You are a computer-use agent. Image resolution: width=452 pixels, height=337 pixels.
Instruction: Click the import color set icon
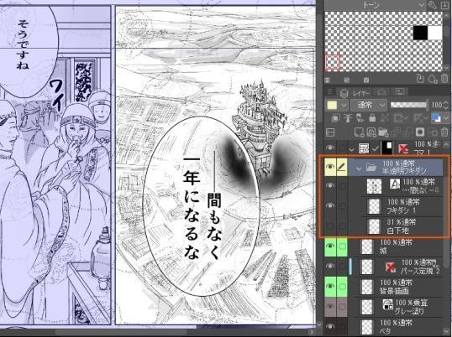tap(444, 4)
